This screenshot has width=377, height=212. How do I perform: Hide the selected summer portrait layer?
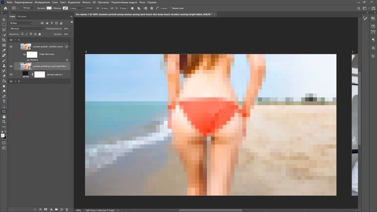click(11, 67)
